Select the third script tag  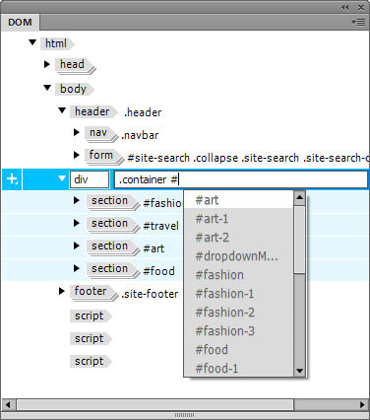90,361
